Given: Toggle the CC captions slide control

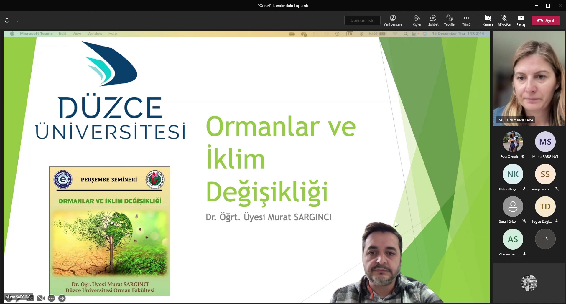Looking at the screenshot, I should [x=30, y=298].
